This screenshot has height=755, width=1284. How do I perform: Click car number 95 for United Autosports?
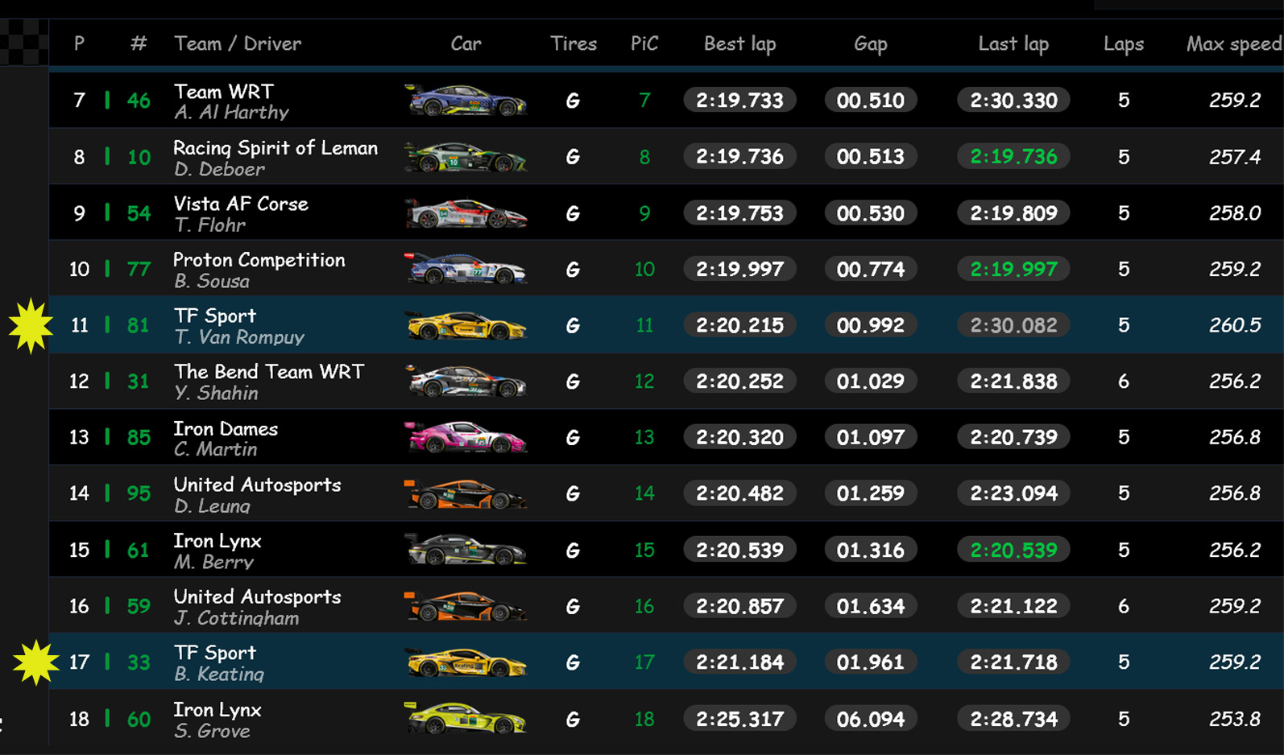(x=139, y=493)
